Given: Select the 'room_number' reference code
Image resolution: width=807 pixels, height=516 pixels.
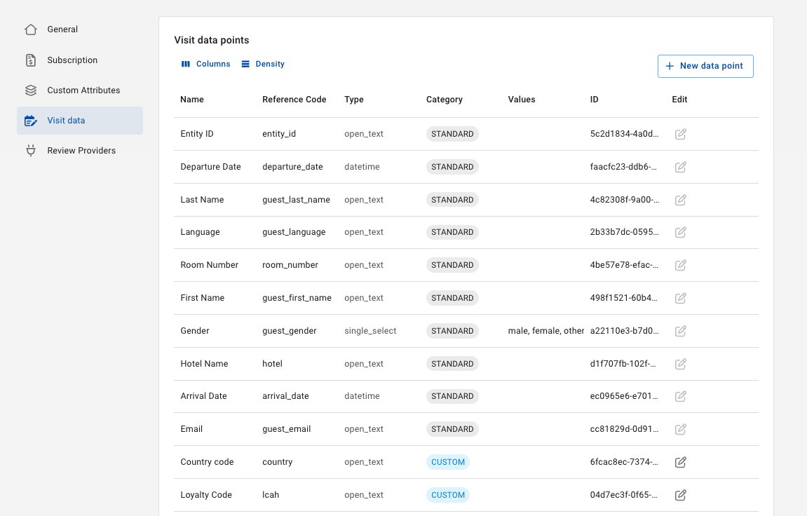Looking at the screenshot, I should (290, 265).
